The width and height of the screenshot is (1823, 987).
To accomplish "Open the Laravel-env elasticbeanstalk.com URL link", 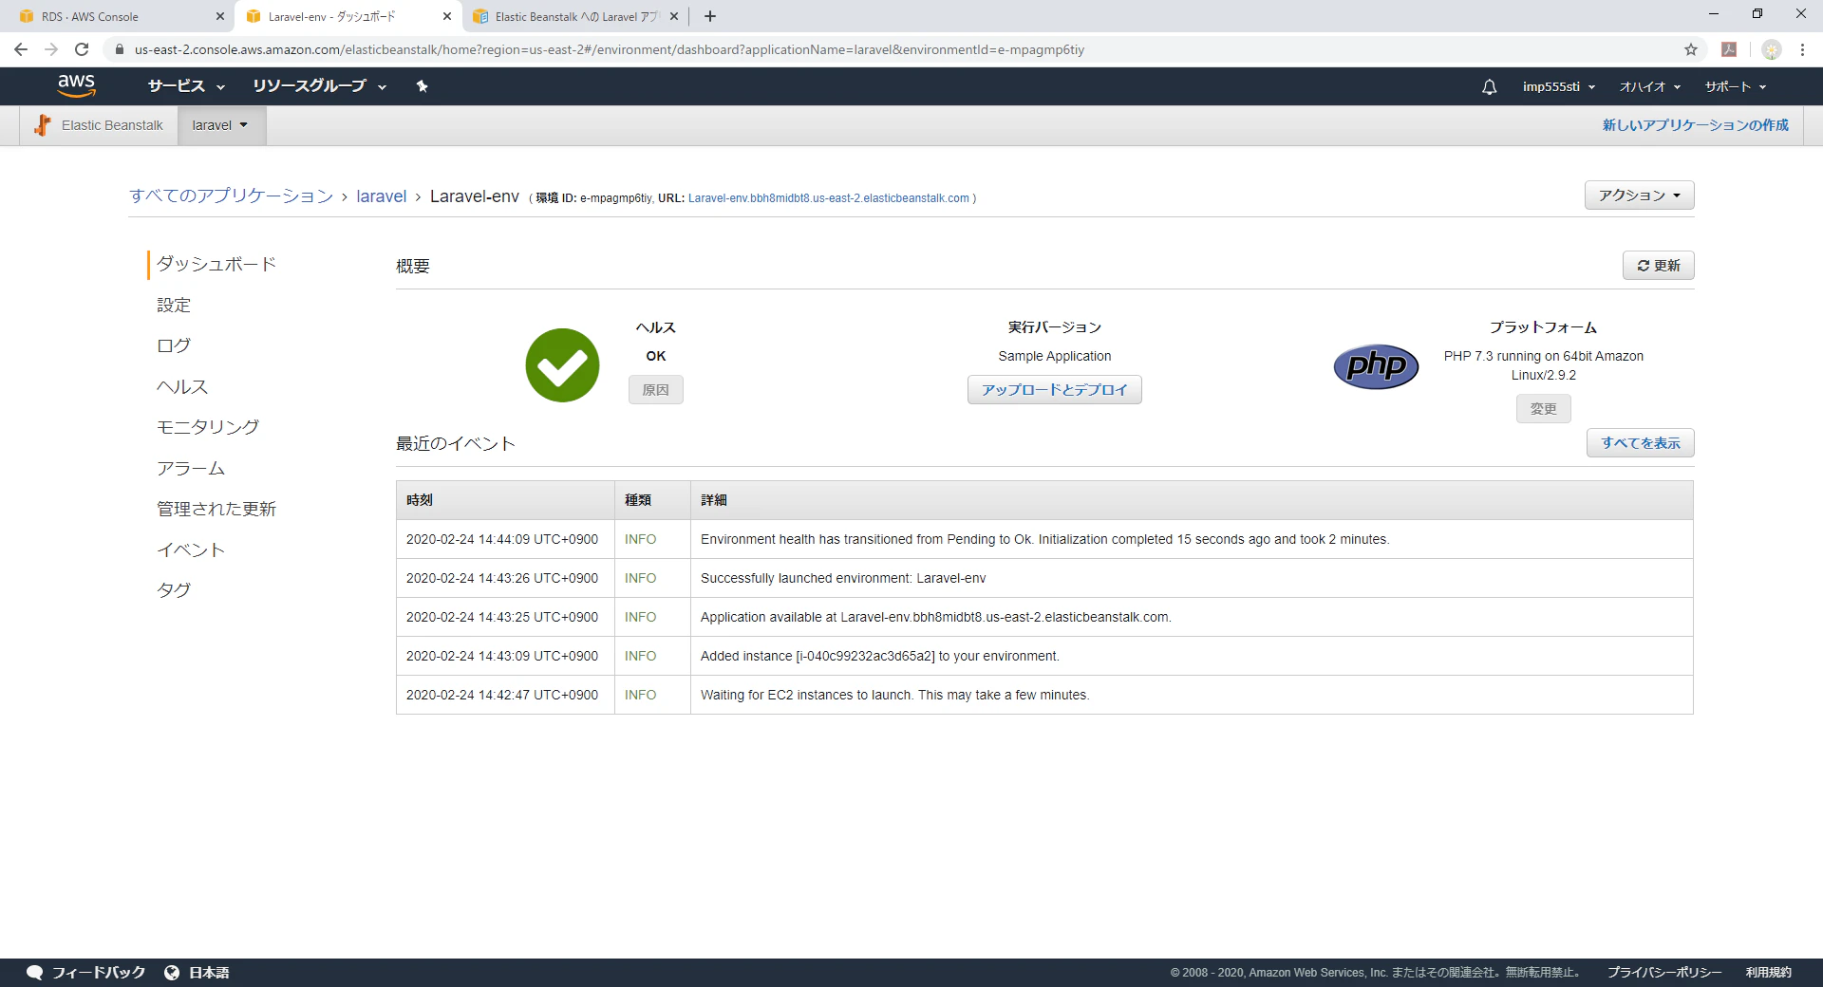I will (x=828, y=198).
